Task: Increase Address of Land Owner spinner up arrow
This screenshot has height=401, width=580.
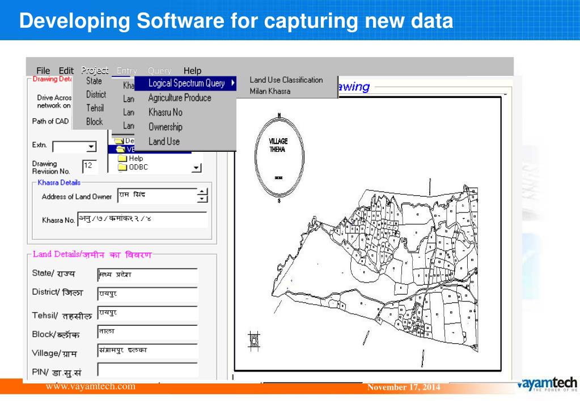Action: (202, 192)
